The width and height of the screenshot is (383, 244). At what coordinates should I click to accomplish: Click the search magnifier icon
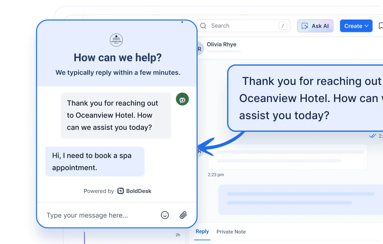(203, 26)
